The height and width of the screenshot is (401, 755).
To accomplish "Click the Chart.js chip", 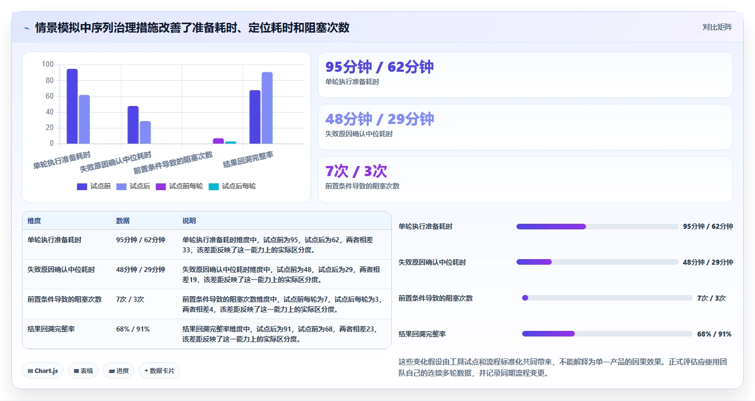I will 43,371.
